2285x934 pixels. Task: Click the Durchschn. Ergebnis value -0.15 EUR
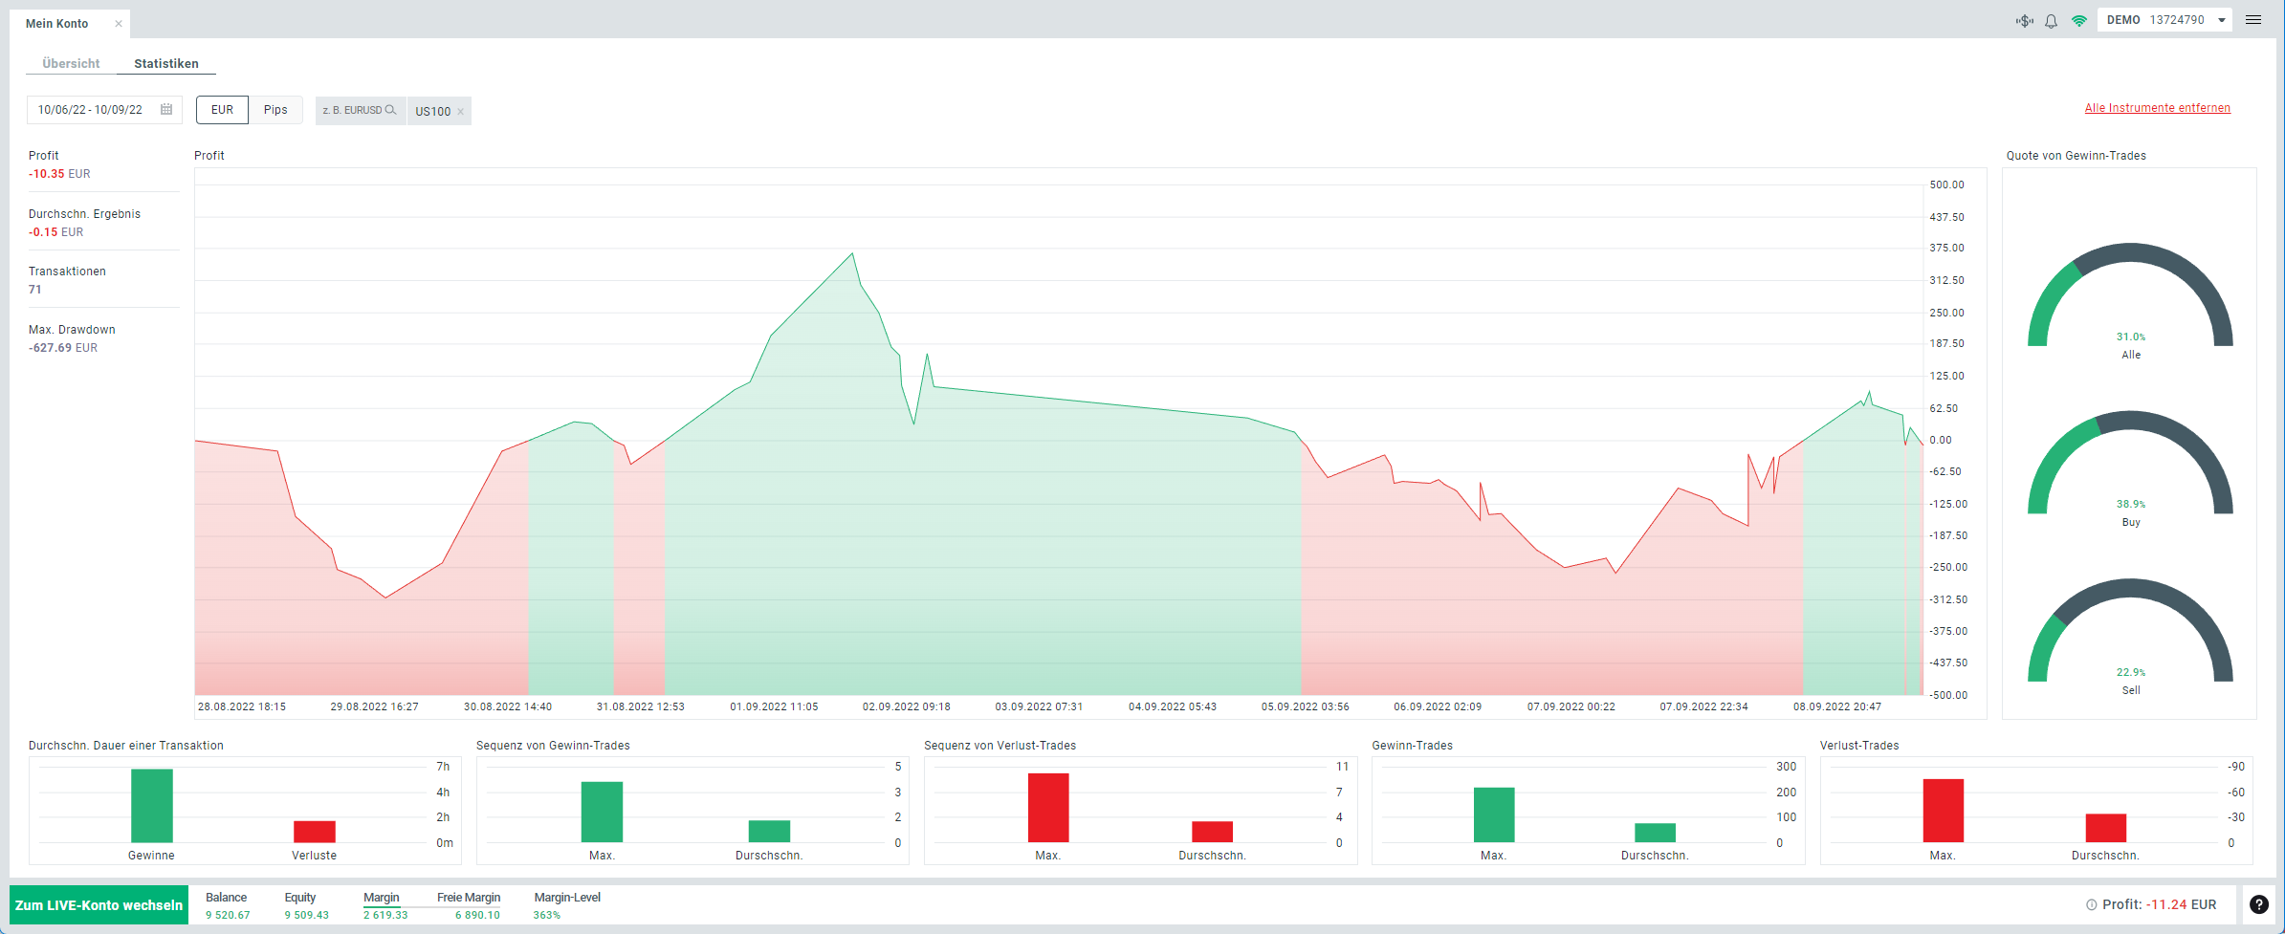click(55, 232)
